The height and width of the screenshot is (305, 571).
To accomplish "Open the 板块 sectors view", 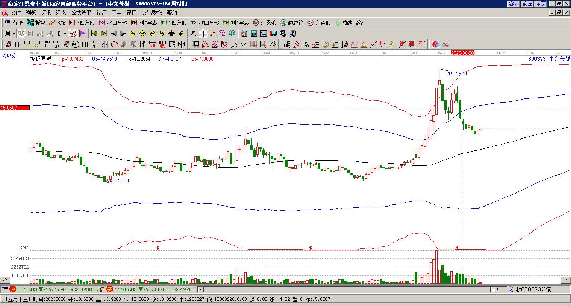I will (x=36, y=23).
